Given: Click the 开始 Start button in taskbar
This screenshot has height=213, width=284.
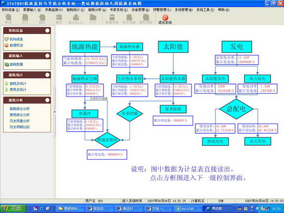Looking at the screenshot, I should [x=13, y=208].
